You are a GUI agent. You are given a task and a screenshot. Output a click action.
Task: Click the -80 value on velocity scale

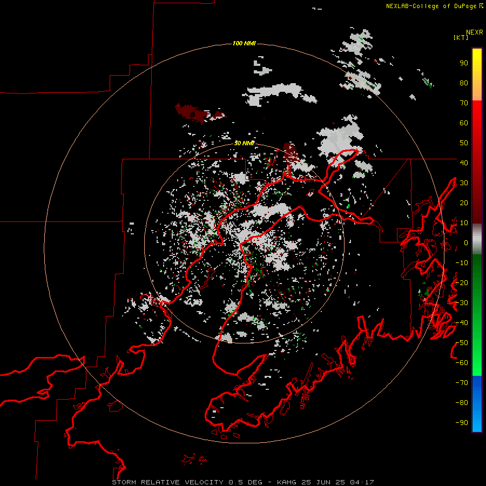[462, 403]
